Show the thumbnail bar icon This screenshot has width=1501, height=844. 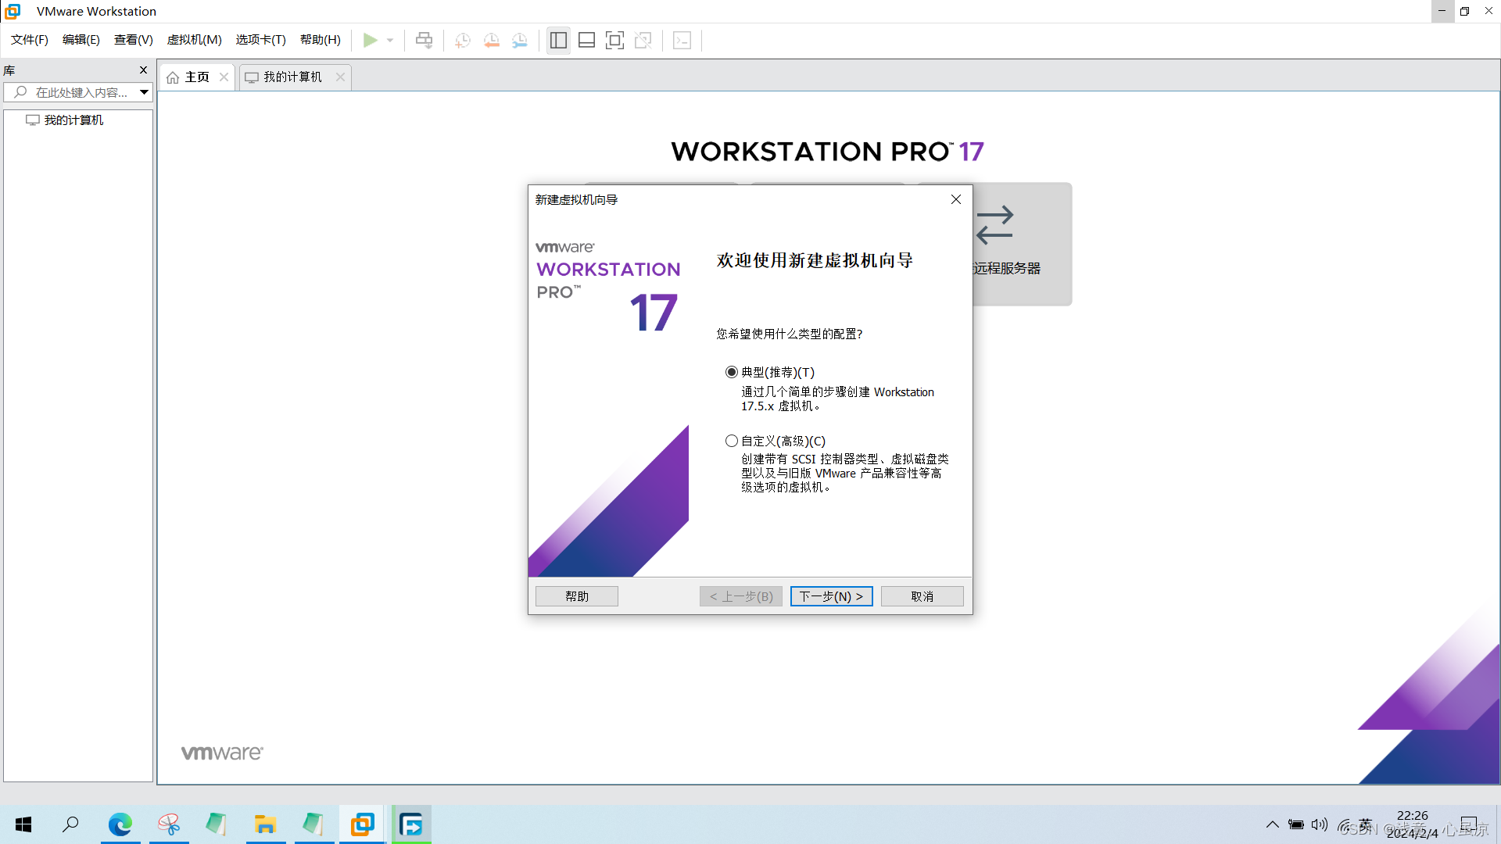coord(586,40)
